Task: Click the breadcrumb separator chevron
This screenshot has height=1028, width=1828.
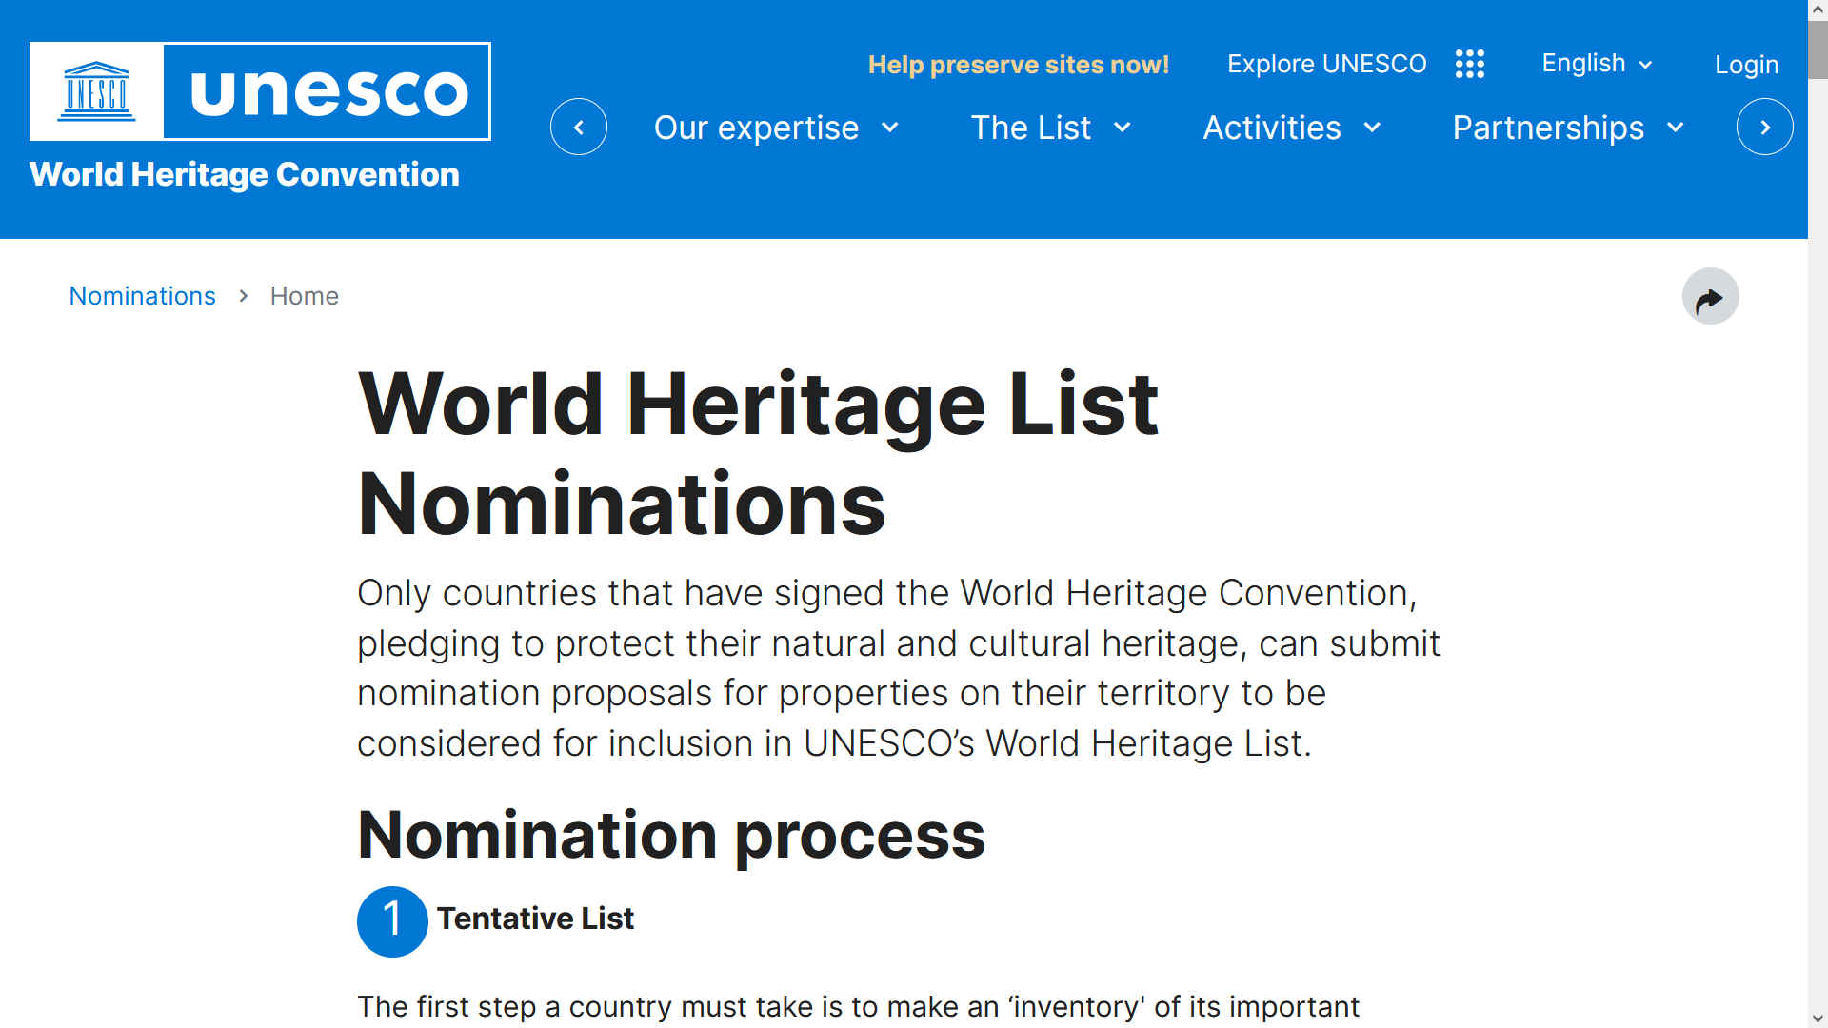Action: coord(244,296)
